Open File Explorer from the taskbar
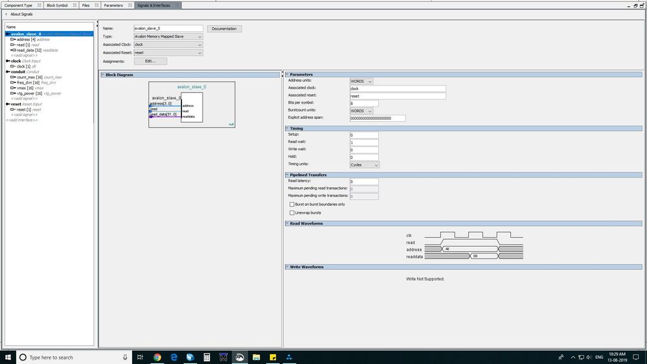The height and width of the screenshot is (364, 647). coord(256,357)
